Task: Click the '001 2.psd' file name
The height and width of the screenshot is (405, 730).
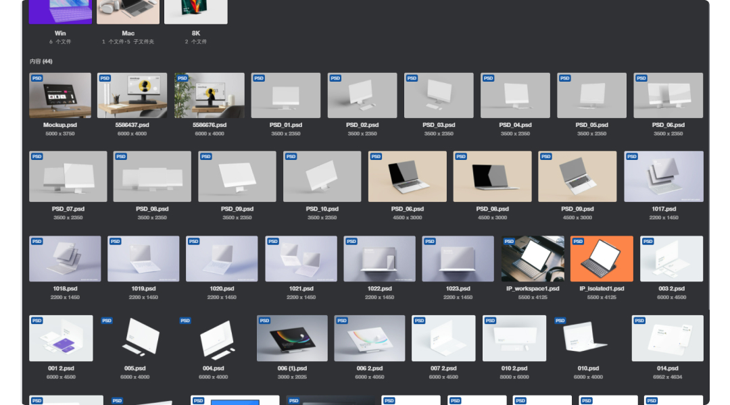Action: click(x=61, y=369)
